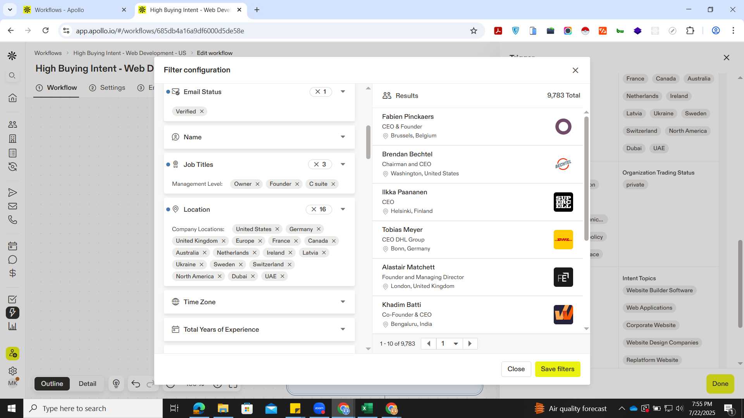
Task: Open Meetings calendar icon in sidebar
Action: (12, 246)
